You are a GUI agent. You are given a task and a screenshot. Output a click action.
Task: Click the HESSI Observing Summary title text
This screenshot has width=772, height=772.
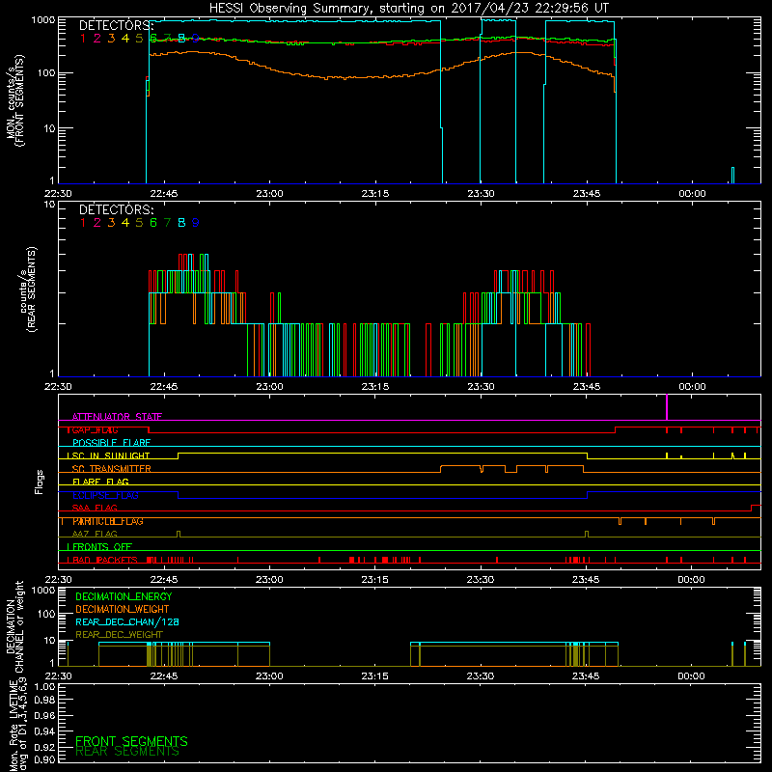[x=408, y=8]
